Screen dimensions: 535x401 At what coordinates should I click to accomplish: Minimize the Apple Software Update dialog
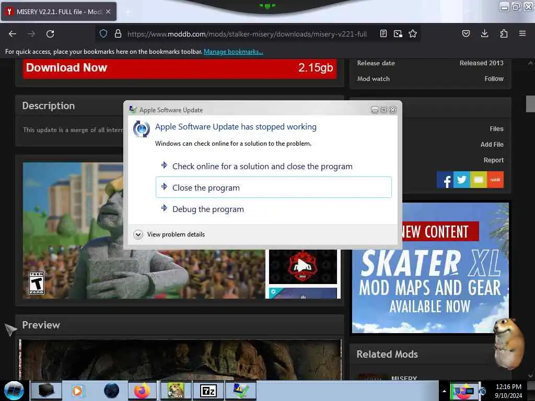click(x=375, y=110)
